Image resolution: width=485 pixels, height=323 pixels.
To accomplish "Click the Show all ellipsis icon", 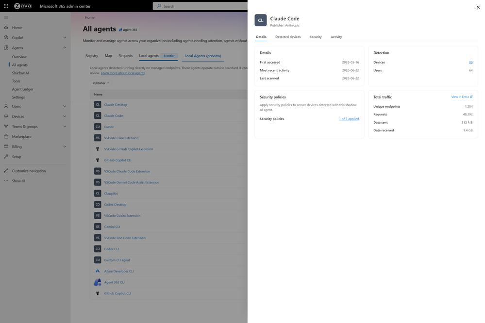I will point(6,181).
